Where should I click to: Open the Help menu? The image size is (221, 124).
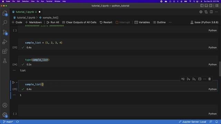tap(64, 1)
